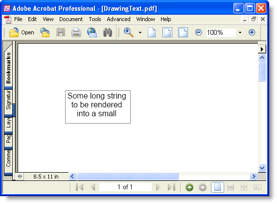Viewport: 277px width, 204px height.
Task: Click the horizontal scrollbar thumb
Action: click(128, 176)
